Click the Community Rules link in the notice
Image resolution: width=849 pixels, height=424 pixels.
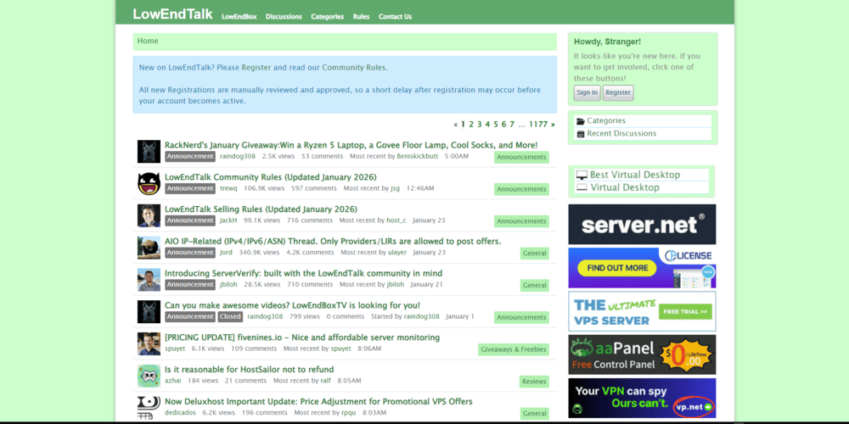(353, 68)
